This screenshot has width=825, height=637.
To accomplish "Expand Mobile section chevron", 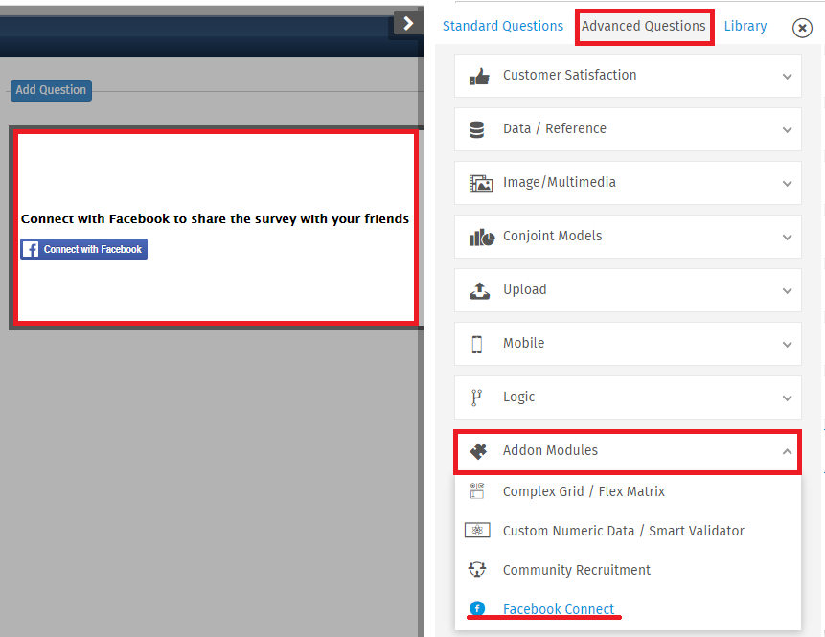I will 787,345.
